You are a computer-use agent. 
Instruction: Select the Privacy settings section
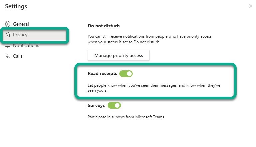tap(20, 35)
